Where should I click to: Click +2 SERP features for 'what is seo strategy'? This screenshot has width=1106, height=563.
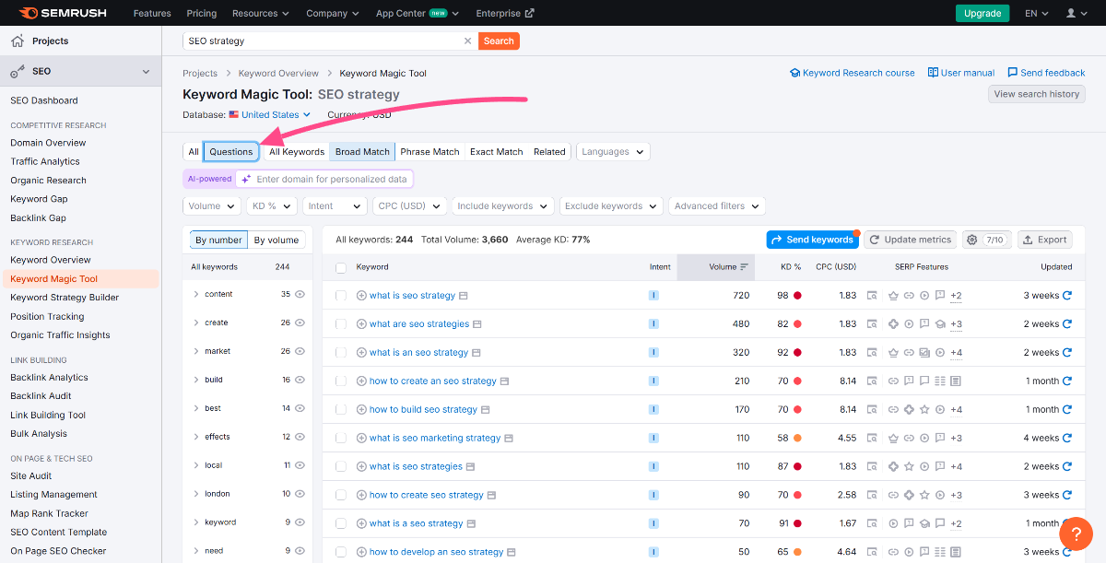956,296
